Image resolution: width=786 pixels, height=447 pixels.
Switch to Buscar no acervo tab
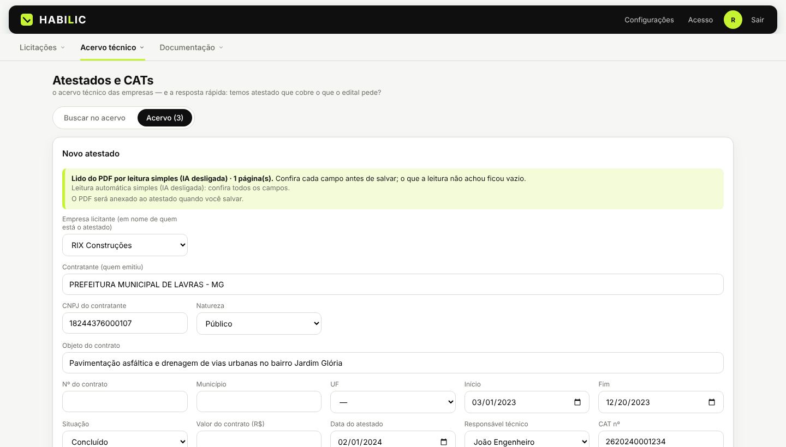point(94,118)
